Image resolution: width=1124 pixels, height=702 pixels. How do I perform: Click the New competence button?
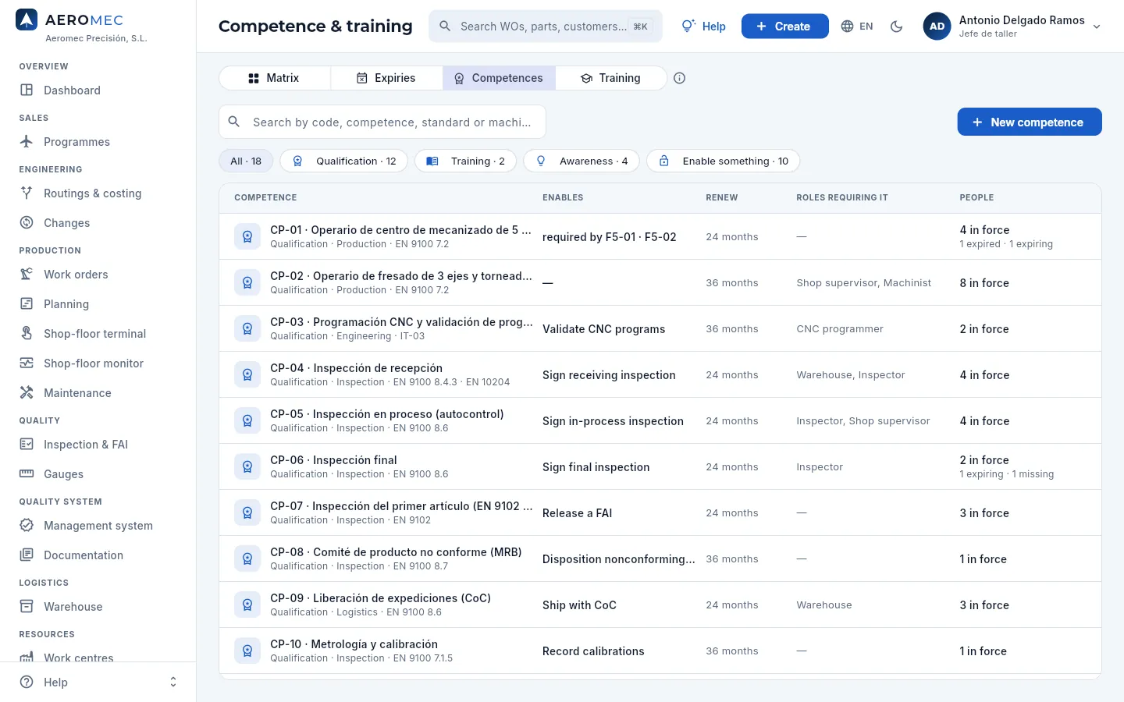click(x=1030, y=122)
